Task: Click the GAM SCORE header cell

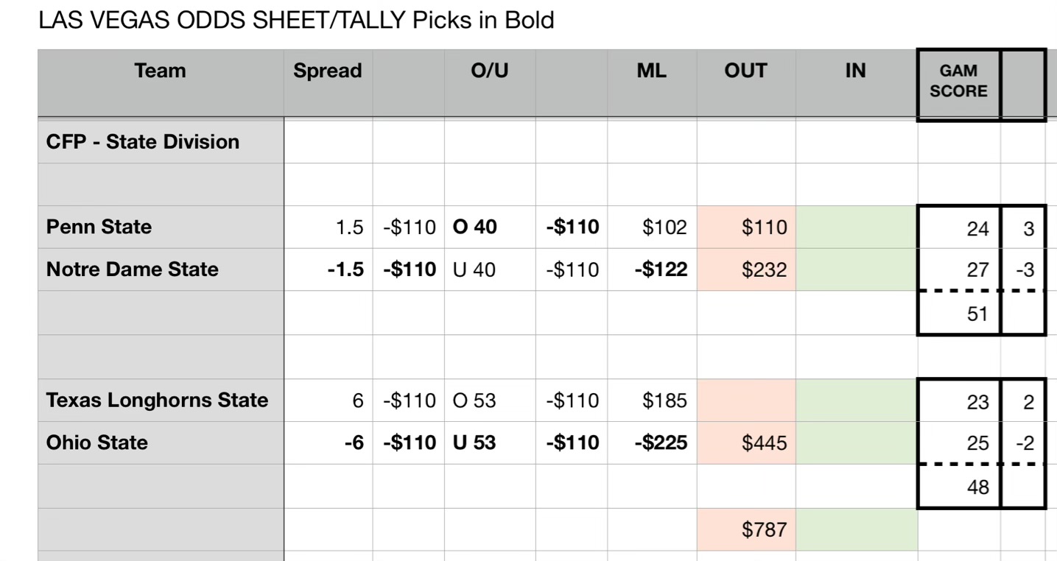Action: click(958, 82)
